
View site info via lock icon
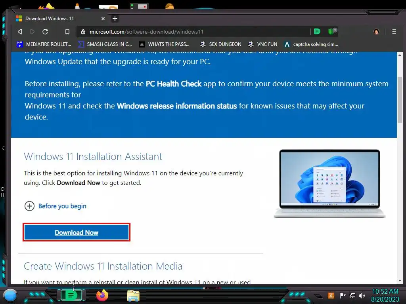[x=83, y=32]
